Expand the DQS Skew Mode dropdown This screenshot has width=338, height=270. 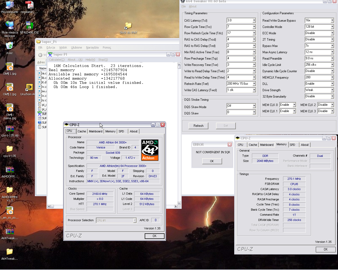pos(254,106)
